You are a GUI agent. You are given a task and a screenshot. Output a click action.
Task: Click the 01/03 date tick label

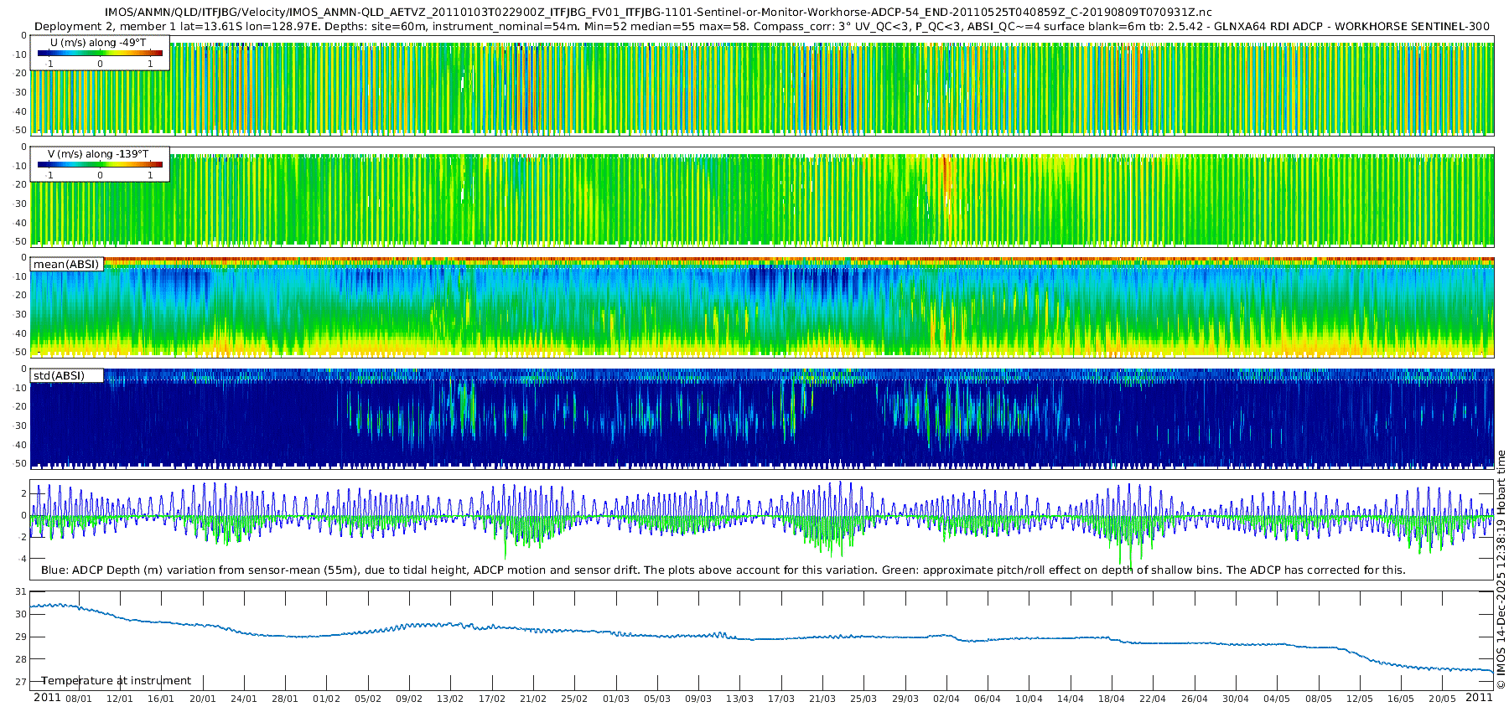(x=616, y=699)
